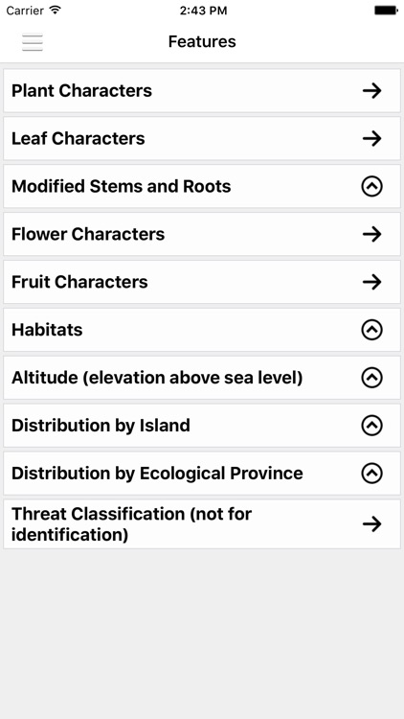Tap the arrow icon beside Leaf Characters

click(372, 138)
